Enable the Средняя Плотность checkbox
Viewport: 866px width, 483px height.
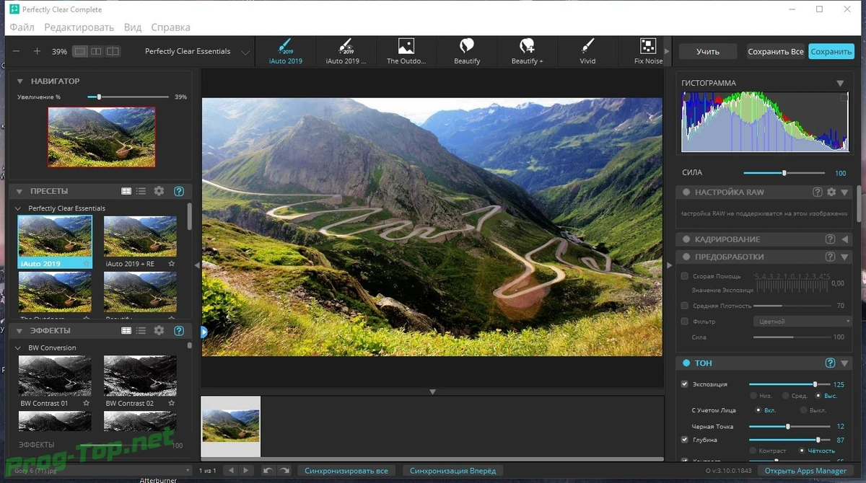pyautogui.click(x=685, y=306)
